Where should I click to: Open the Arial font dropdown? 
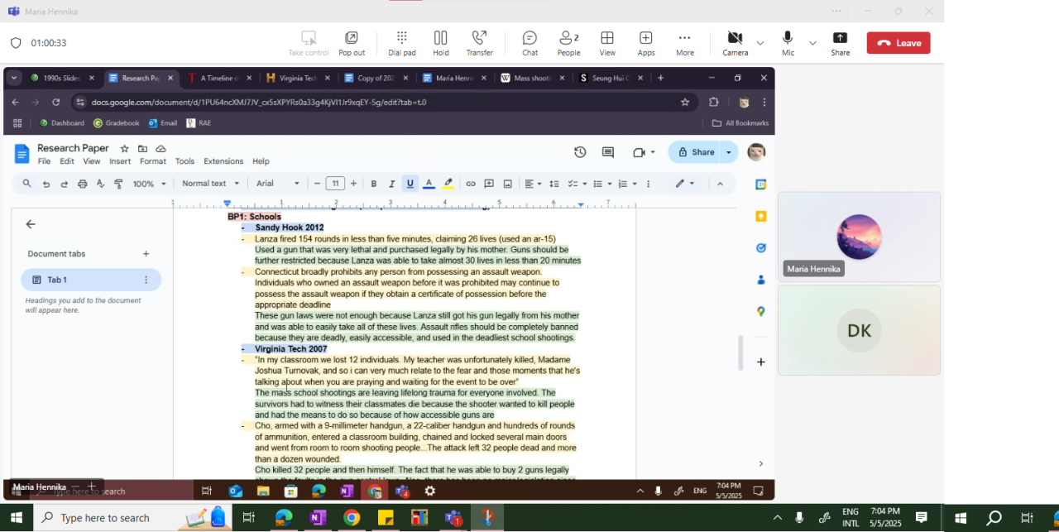click(x=277, y=184)
